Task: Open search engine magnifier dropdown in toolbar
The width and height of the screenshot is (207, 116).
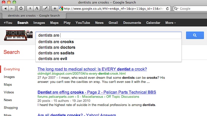Action: [176, 9]
